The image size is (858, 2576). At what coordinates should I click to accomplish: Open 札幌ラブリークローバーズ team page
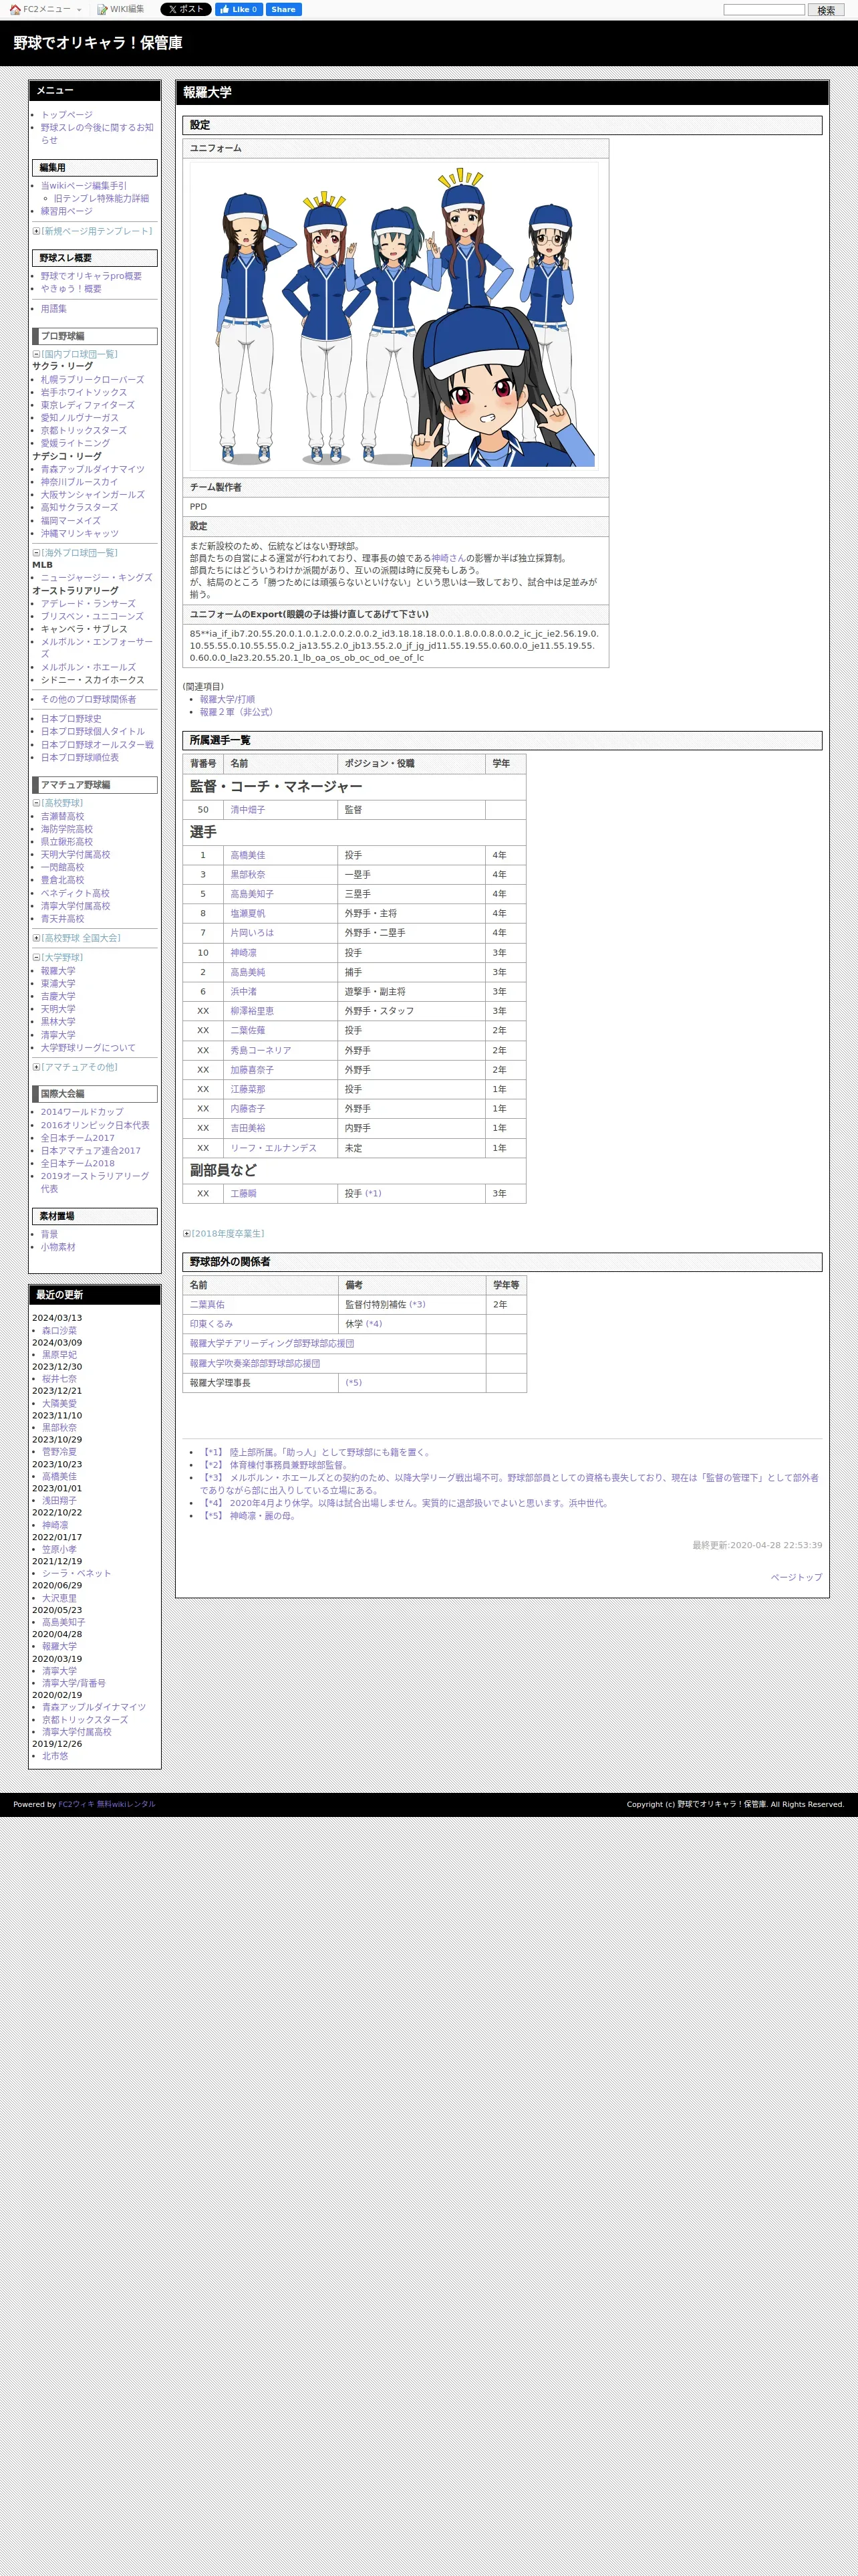click(92, 380)
